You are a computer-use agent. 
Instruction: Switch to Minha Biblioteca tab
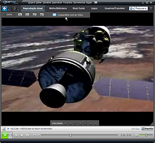(58, 8)
